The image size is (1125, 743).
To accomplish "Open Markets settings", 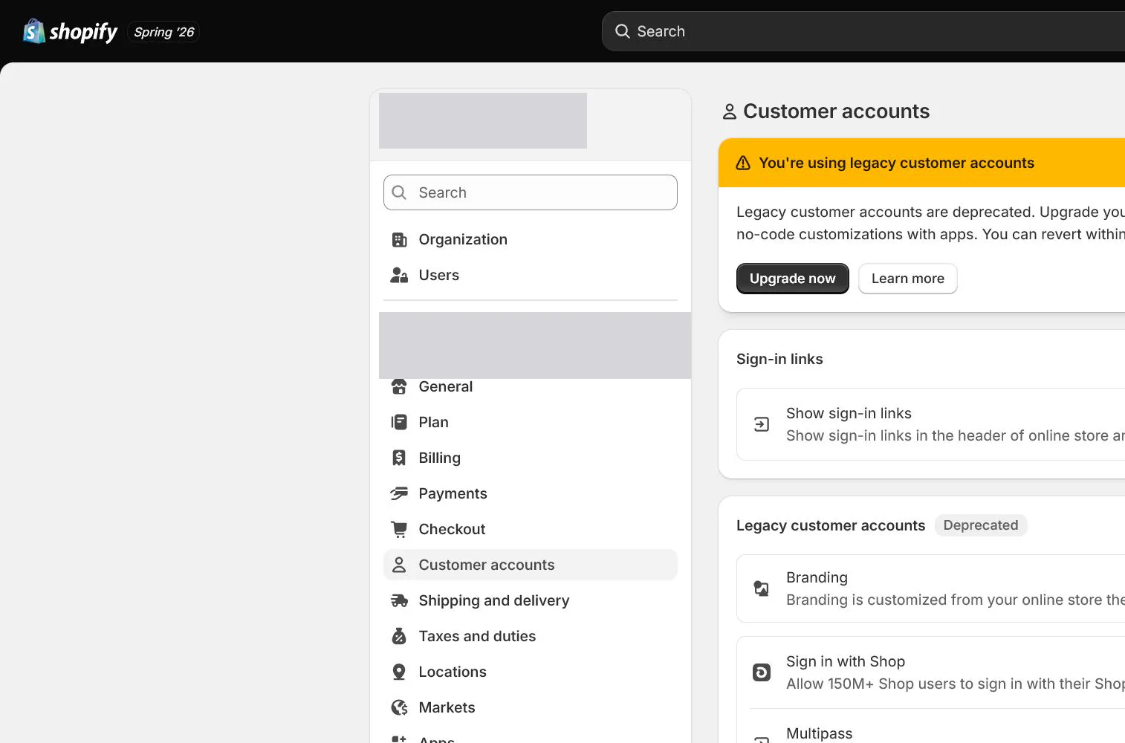I will [x=531, y=707].
